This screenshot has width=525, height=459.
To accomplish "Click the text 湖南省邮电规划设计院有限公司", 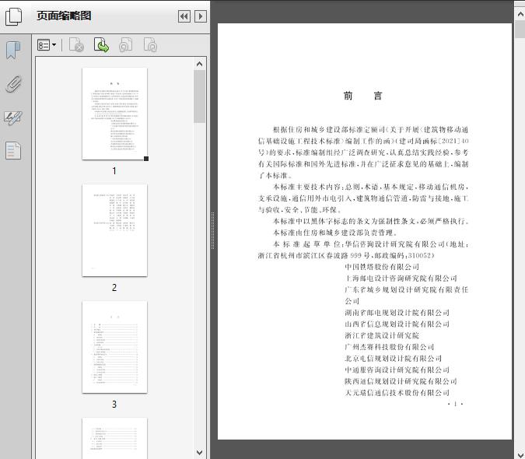I will click(x=397, y=313).
